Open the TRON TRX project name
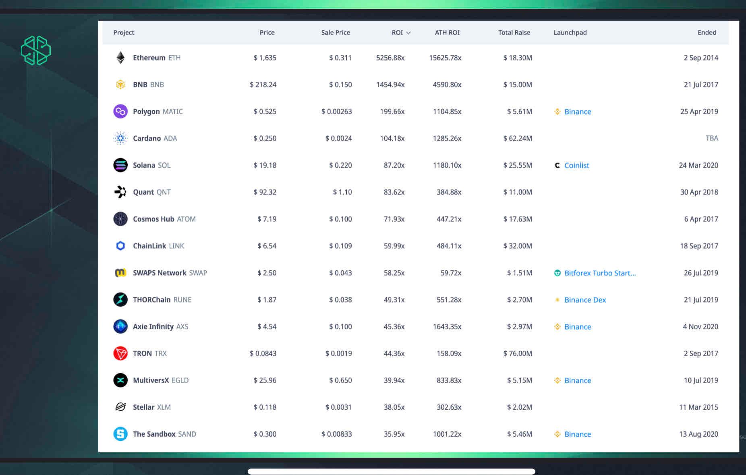 (150, 353)
